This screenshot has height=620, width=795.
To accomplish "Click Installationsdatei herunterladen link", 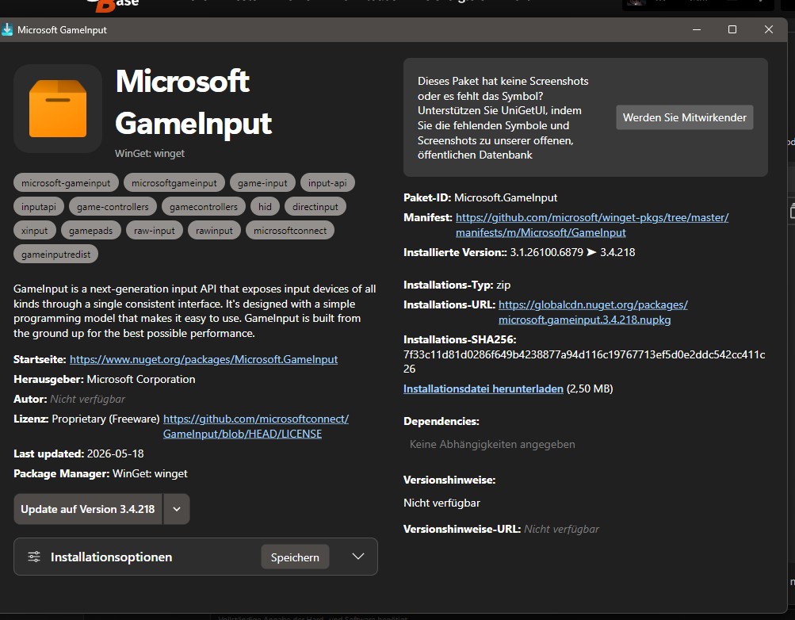I will 483,388.
